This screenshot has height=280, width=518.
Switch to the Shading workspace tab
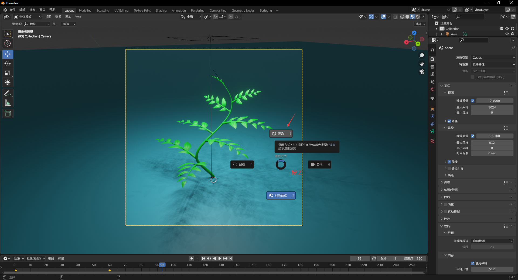[x=161, y=10]
